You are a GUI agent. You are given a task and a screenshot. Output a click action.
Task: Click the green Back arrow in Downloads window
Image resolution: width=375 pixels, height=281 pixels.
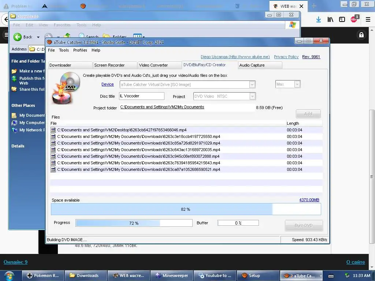tap(18, 37)
